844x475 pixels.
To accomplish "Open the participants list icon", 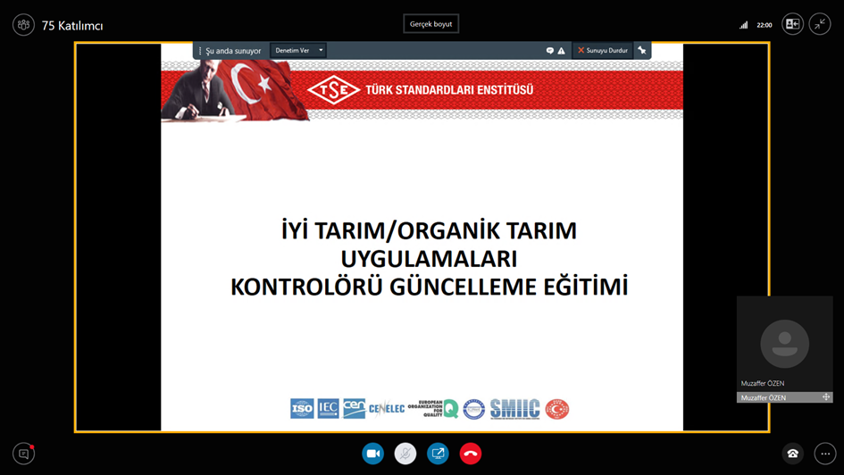I will (x=23, y=25).
